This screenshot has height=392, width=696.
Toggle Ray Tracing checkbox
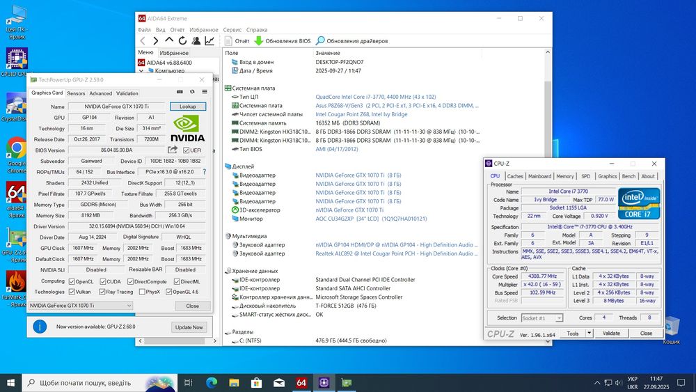(x=102, y=292)
